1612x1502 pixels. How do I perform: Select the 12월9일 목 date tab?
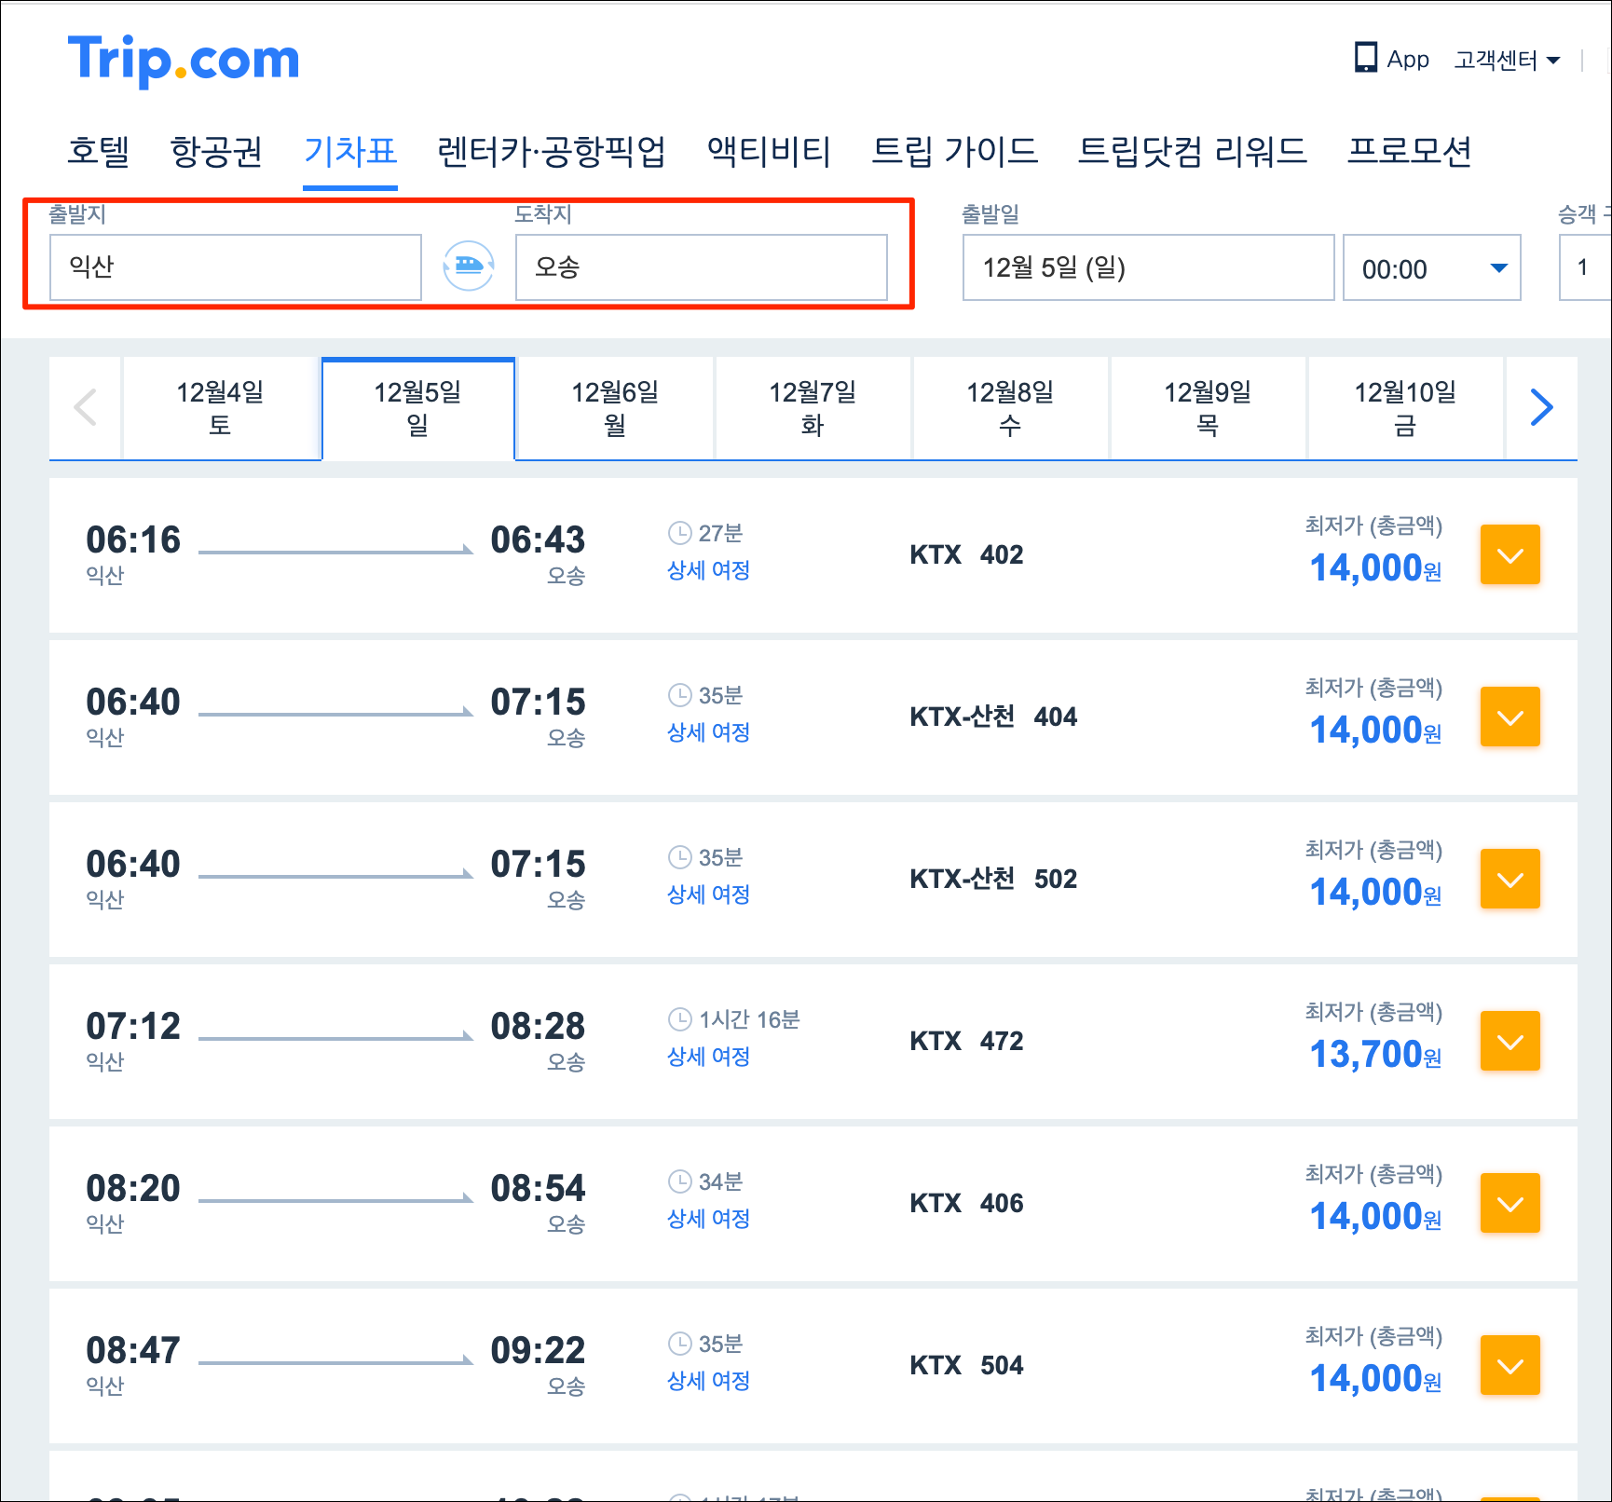(x=1208, y=408)
